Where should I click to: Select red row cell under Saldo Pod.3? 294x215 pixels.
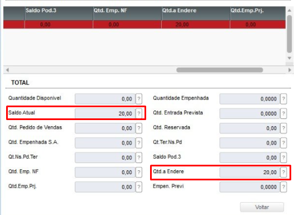click(x=59, y=25)
